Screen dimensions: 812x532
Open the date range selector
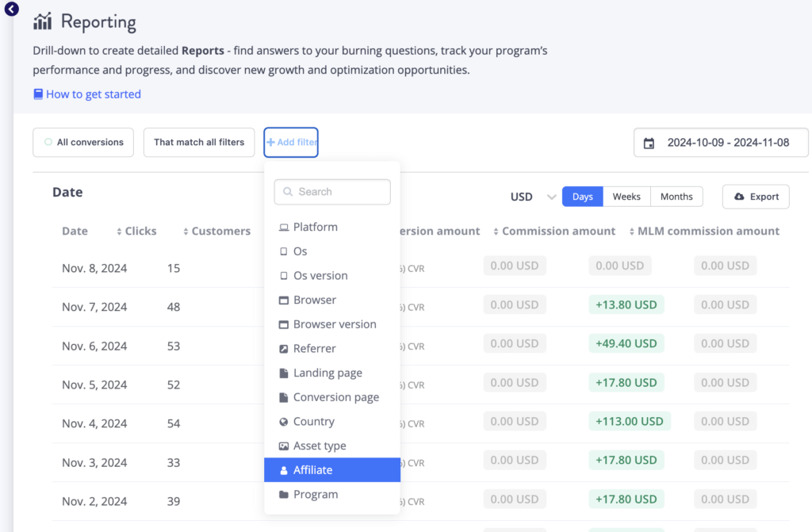[x=720, y=143]
